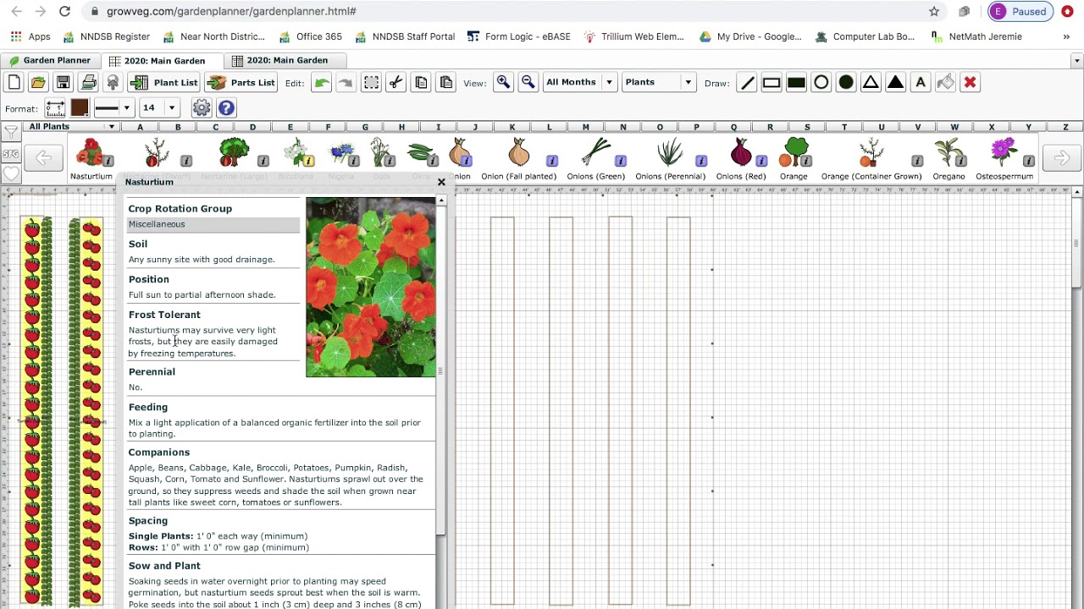Image resolution: width=1084 pixels, height=609 pixels.
Task: Save the plan with the floppy disk icon
Action: click(63, 82)
